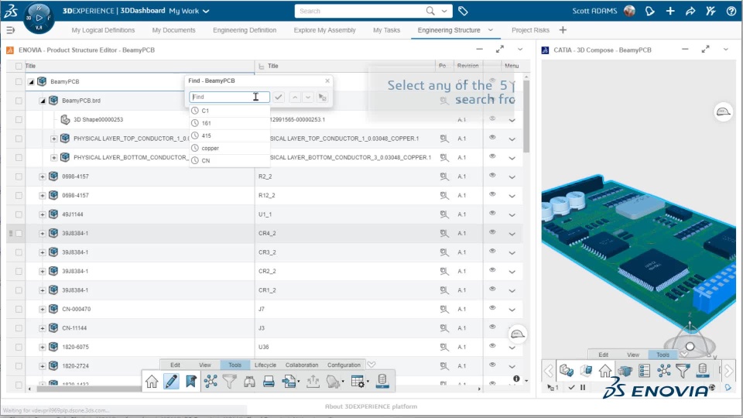Check the CN-000470 row checkbox
Viewport: 743px width, 418px height.
(x=19, y=309)
